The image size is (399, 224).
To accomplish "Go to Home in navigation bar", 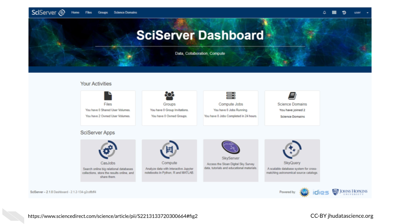I will click(x=75, y=12).
